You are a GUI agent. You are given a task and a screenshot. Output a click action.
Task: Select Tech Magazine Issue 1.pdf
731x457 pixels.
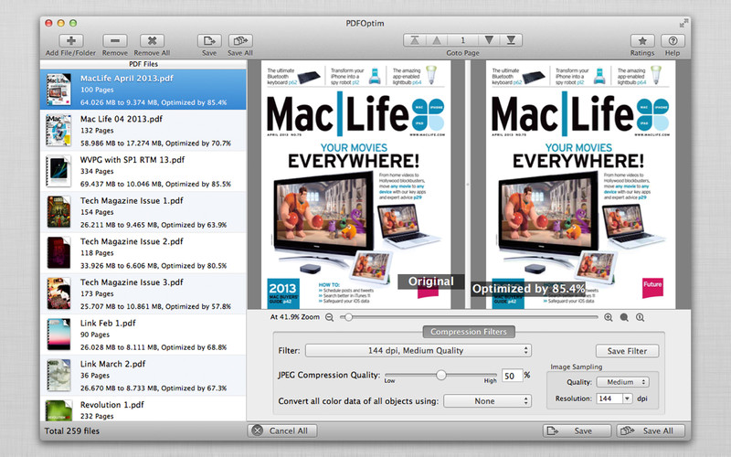[x=143, y=212]
